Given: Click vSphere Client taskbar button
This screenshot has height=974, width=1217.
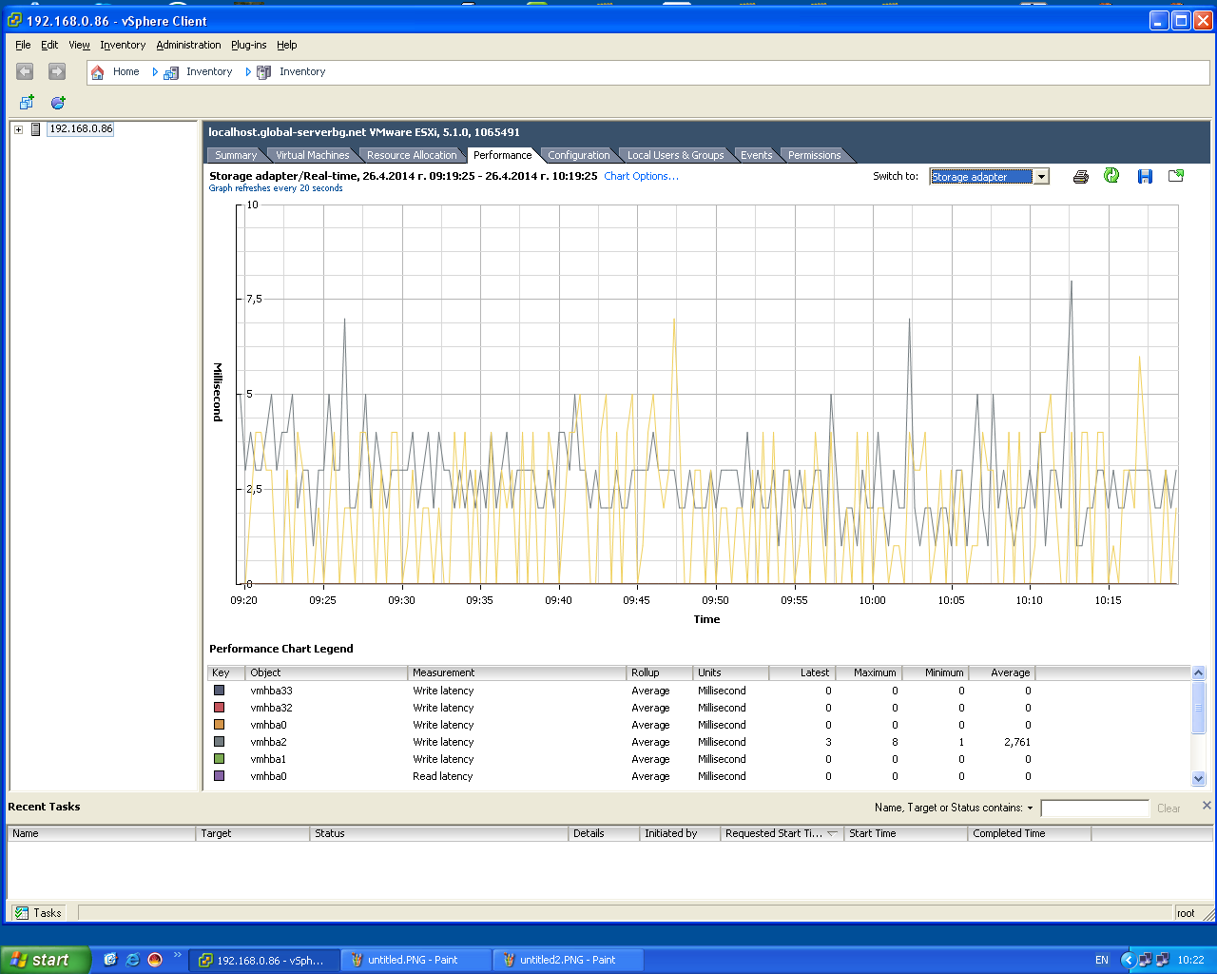Looking at the screenshot, I should point(264,960).
